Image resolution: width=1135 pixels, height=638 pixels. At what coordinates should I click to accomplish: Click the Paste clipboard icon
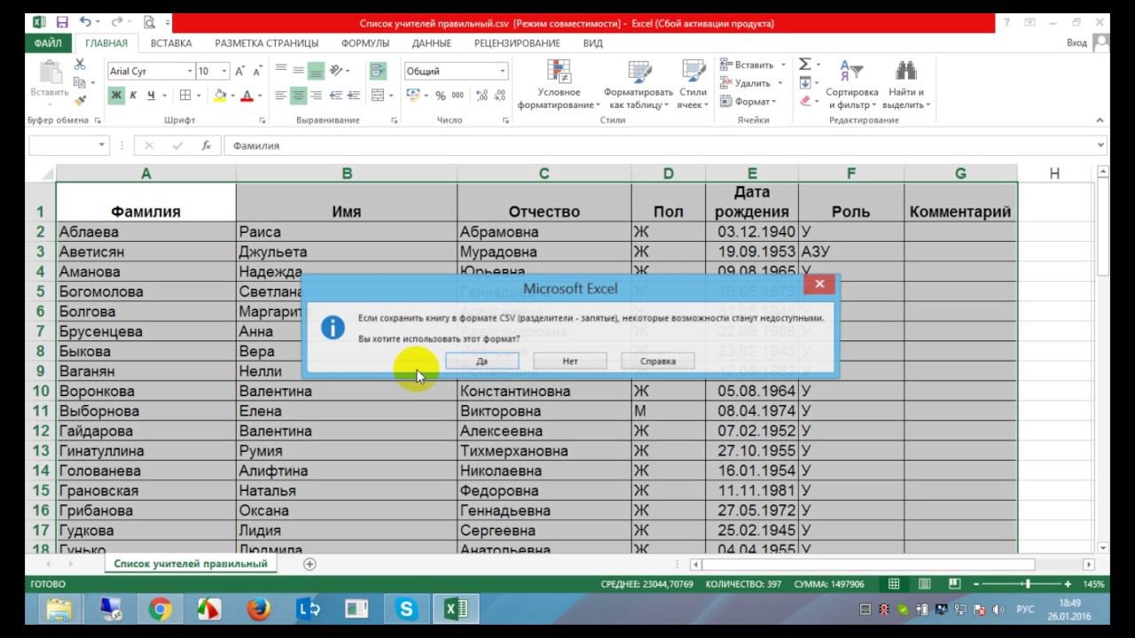point(50,73)
